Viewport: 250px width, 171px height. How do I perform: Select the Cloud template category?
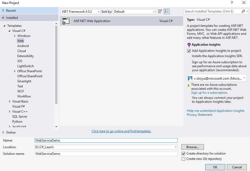coord(22,51)
